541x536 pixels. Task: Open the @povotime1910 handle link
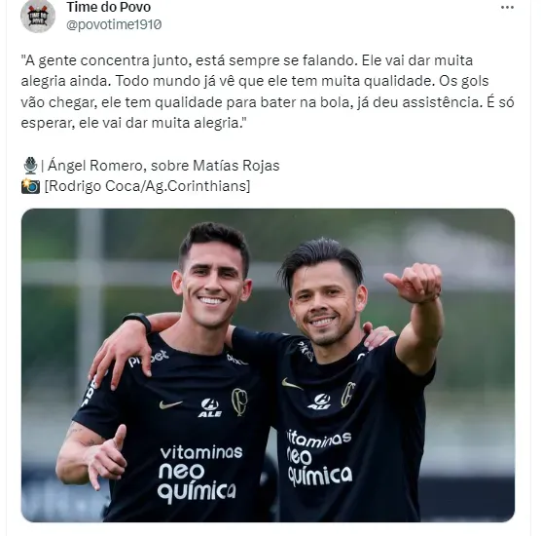pyautogui.click(x=114, y=25)
